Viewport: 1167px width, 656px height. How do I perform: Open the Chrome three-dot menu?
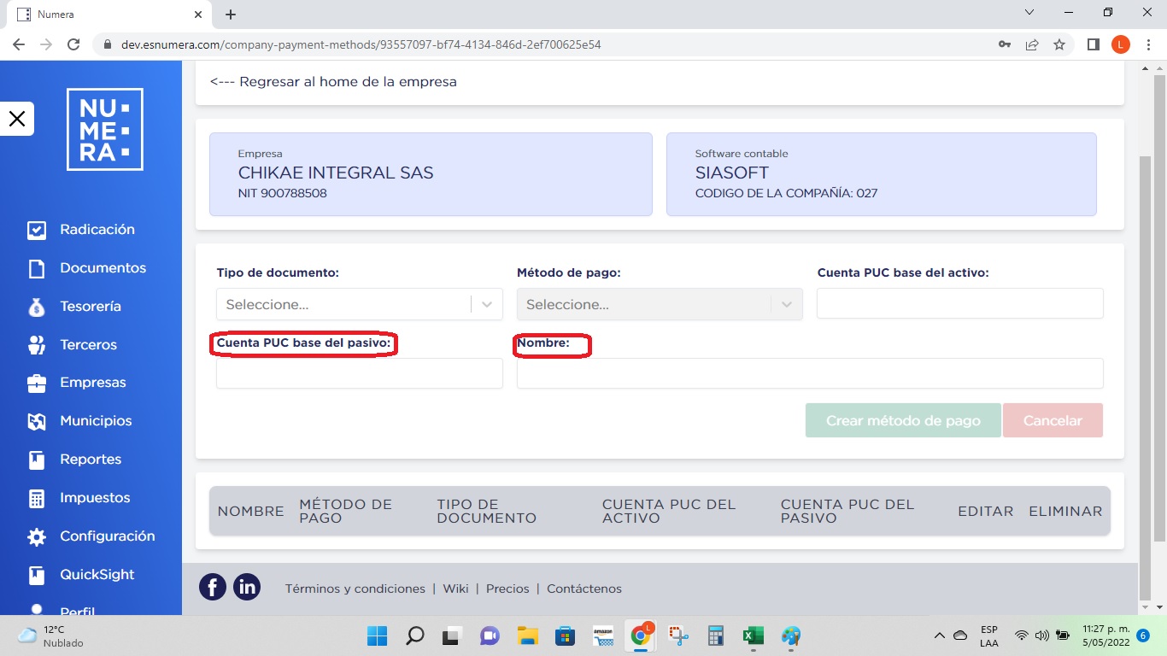pos(1147,44)
